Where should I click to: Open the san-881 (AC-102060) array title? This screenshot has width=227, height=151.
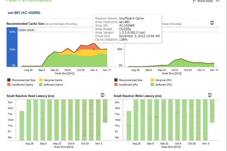coord(24,13)
